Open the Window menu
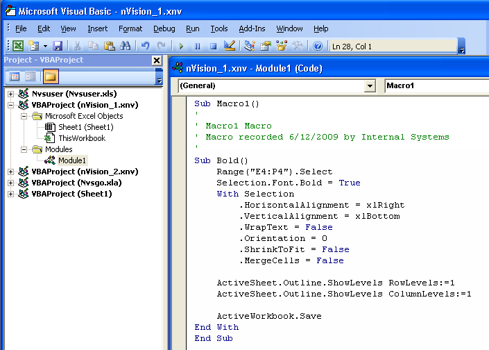Image resolution: width=489 pixels, height=350 pixels. pos(289,28)
